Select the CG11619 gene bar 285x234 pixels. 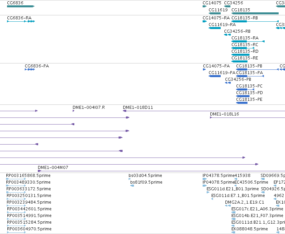pyautogui.click(x=215, y=13)
